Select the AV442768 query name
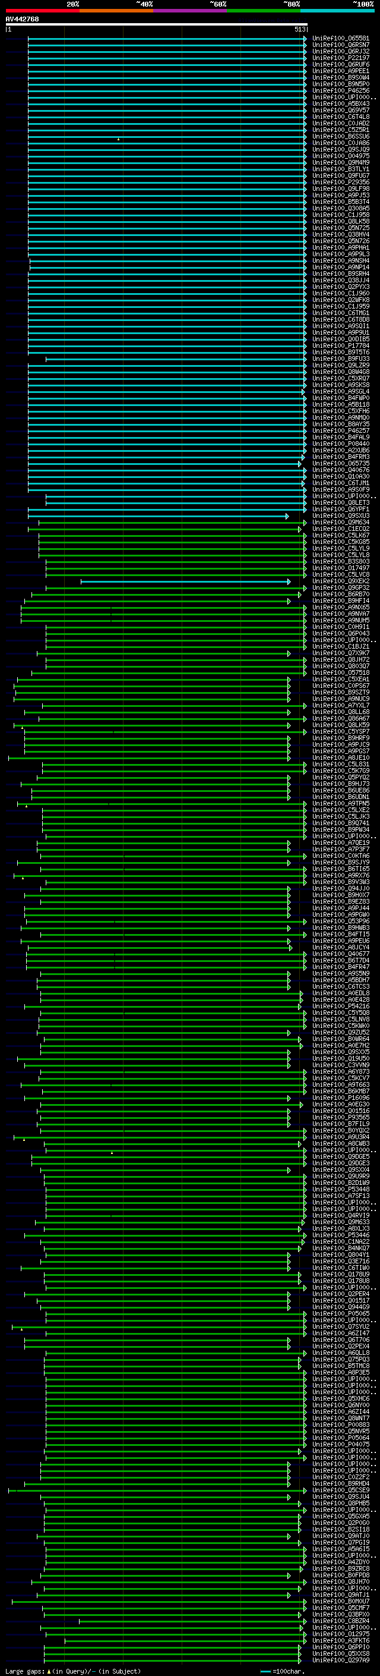 [22, 19]
